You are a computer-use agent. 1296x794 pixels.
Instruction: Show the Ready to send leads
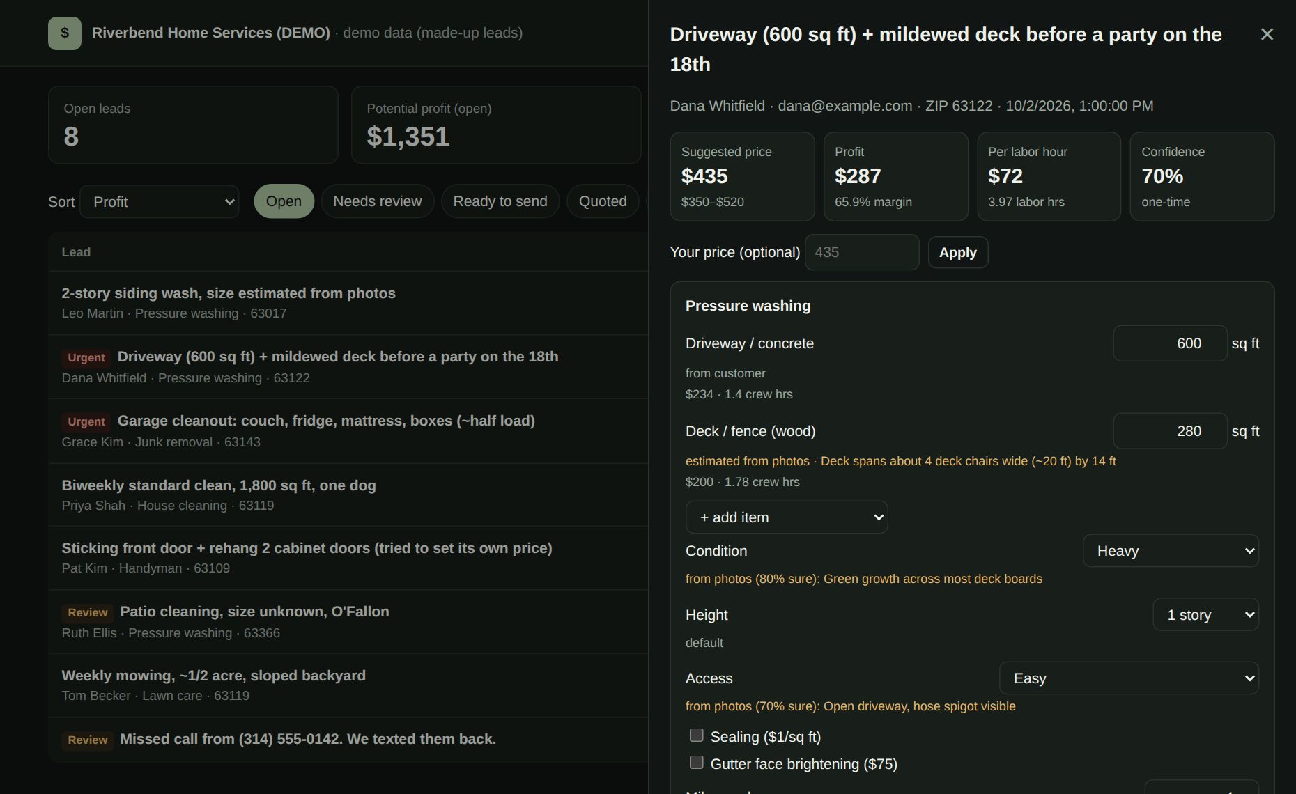tap(500, 201)
